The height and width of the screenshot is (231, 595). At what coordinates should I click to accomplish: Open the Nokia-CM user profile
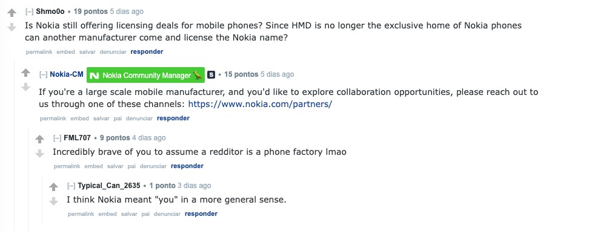67,74
